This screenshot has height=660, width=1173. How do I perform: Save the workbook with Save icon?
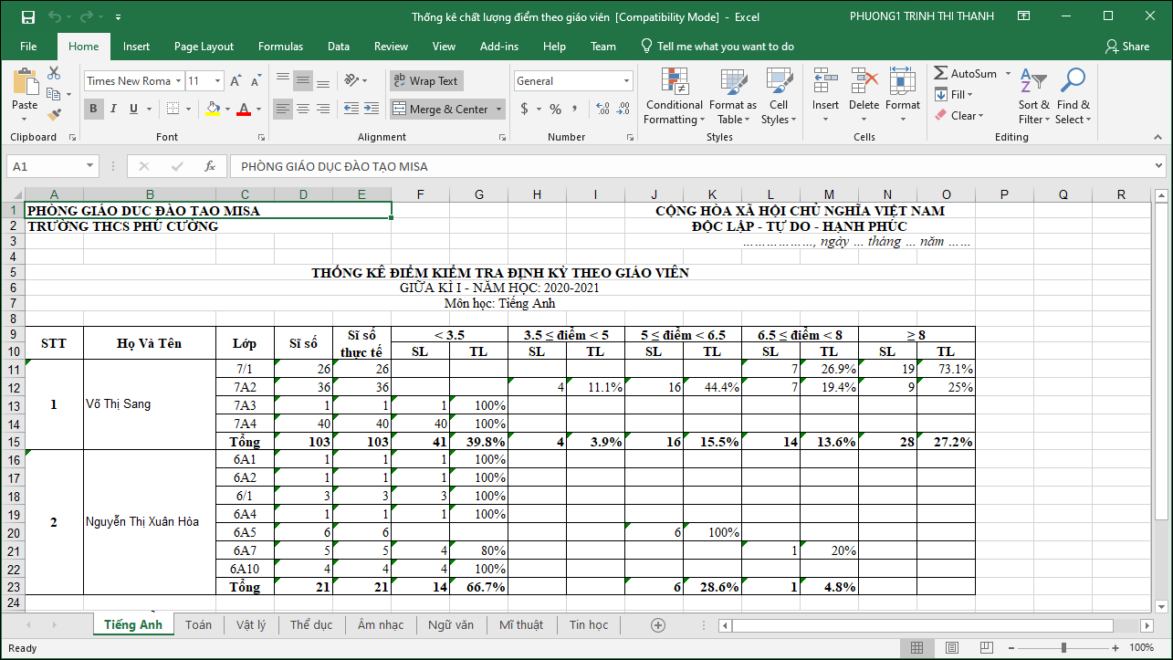pyautogui.click(x=27, y=16)
